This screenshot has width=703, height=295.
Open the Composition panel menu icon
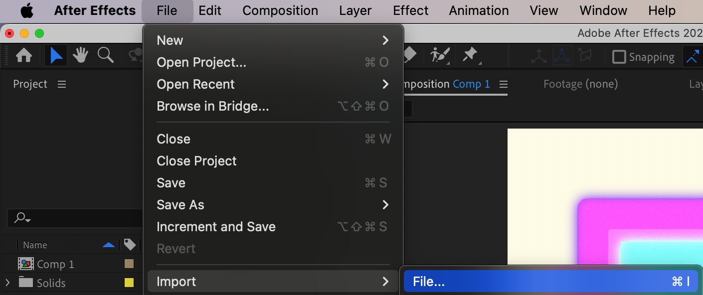[x=504, y=84]
